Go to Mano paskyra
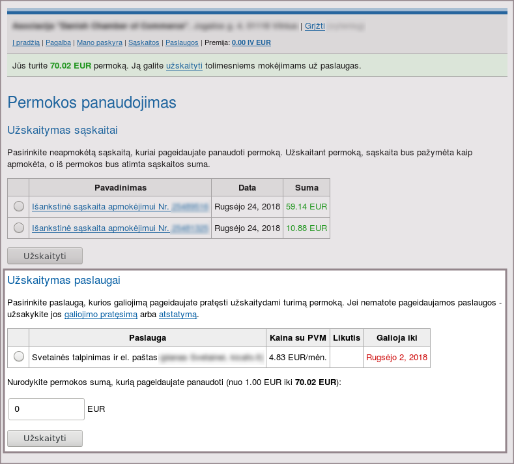This screenshot has width=514, height=464. pos(99,42)
